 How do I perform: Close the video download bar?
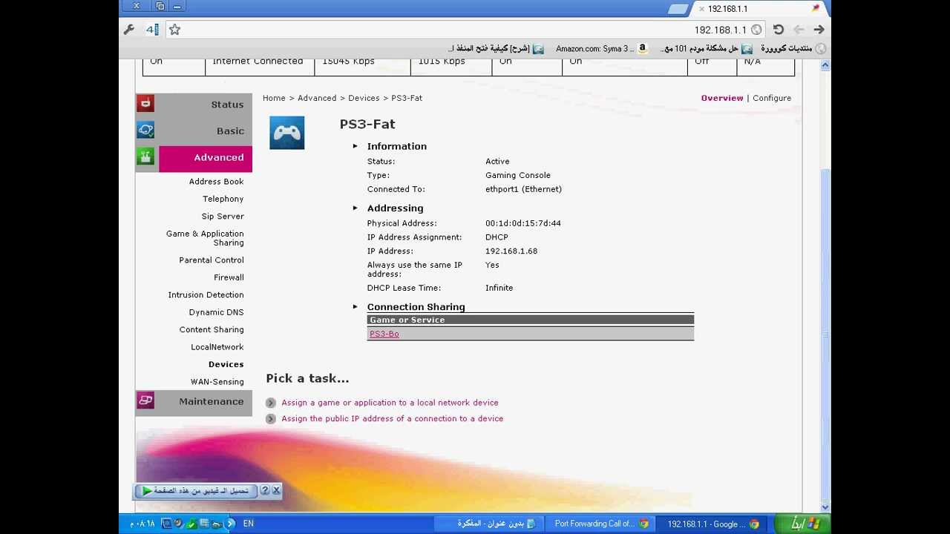click(276, 491)
